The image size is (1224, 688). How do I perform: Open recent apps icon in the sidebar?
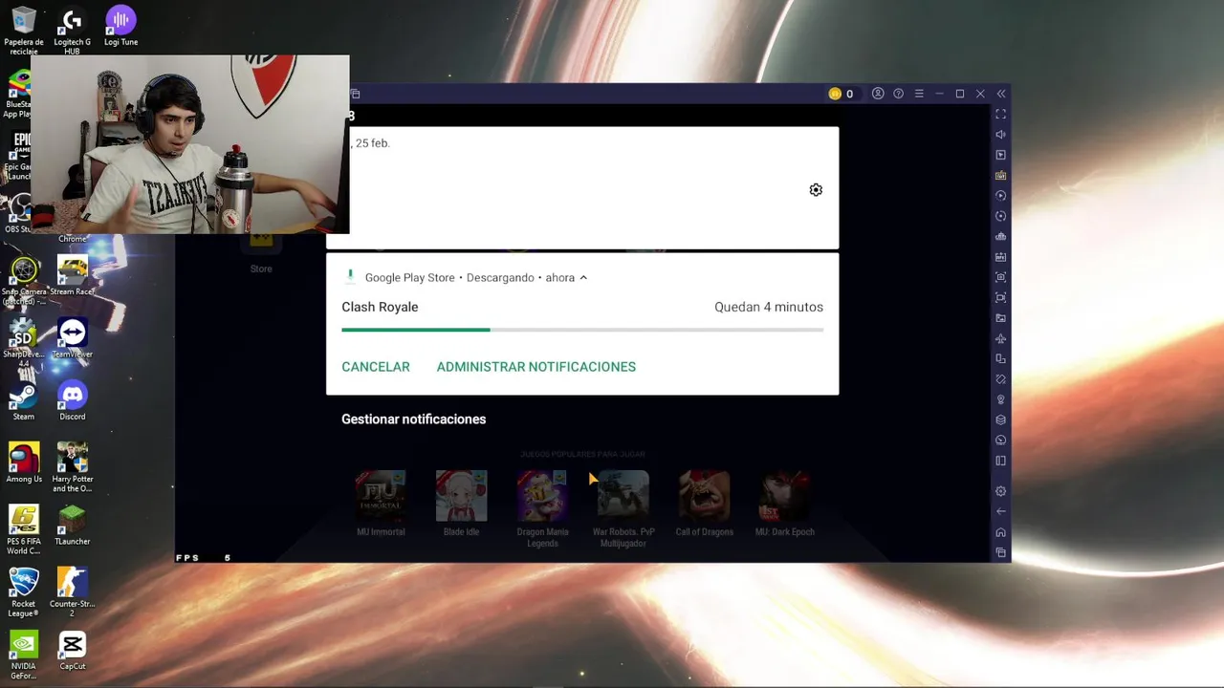[1000, 552]
